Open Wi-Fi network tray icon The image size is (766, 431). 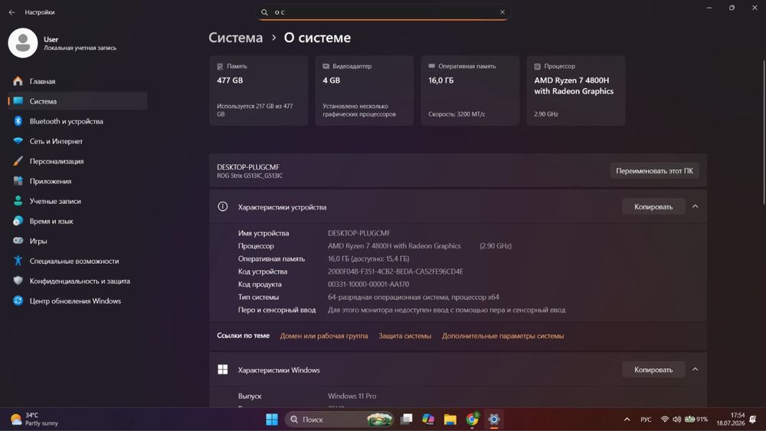point(664,419)
